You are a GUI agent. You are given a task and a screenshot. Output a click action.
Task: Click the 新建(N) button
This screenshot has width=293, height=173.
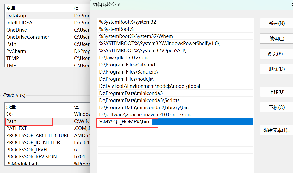(x=276, y=23)
